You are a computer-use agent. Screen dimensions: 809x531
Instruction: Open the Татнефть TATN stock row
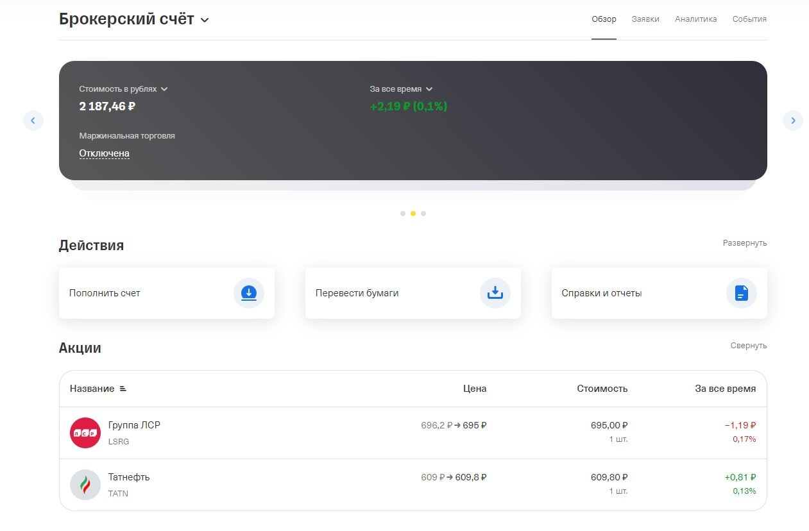coord(257,485)
